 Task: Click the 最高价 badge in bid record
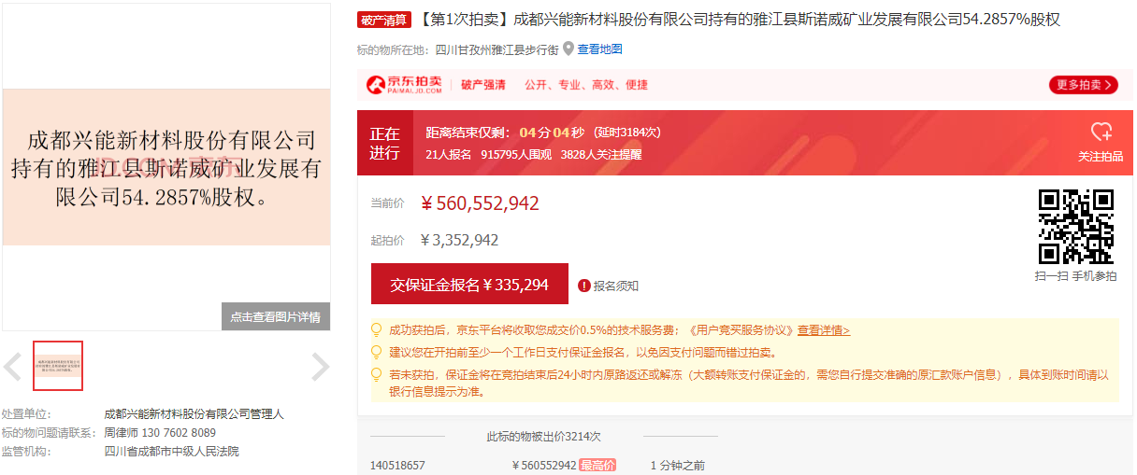[597, 465]
